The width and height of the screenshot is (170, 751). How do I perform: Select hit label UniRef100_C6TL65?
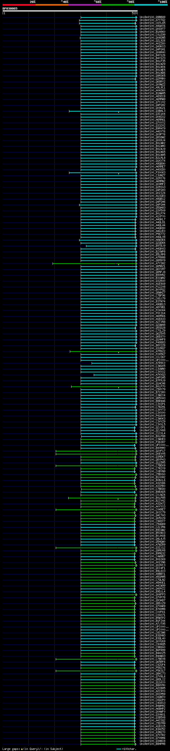(152, 23)
